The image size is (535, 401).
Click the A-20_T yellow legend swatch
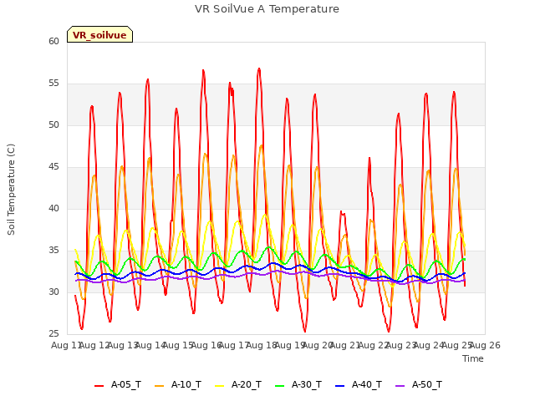point(219,386)
